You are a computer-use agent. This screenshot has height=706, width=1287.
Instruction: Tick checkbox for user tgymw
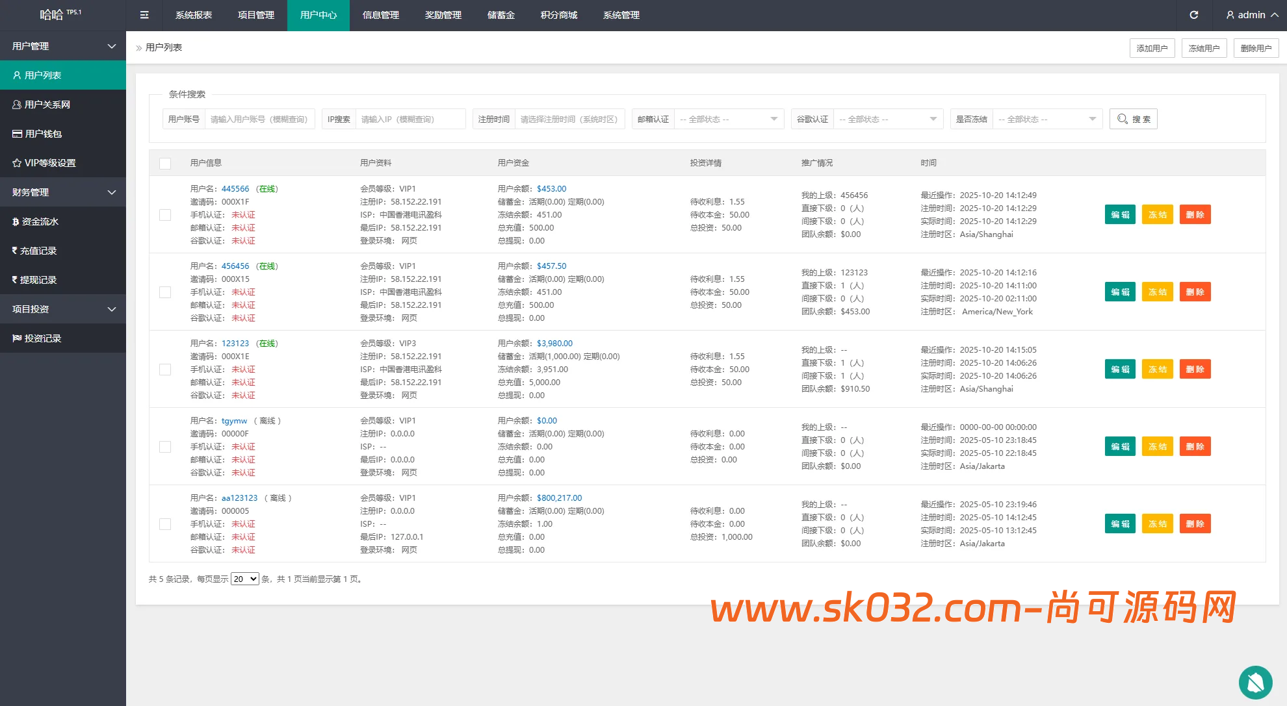165,447
